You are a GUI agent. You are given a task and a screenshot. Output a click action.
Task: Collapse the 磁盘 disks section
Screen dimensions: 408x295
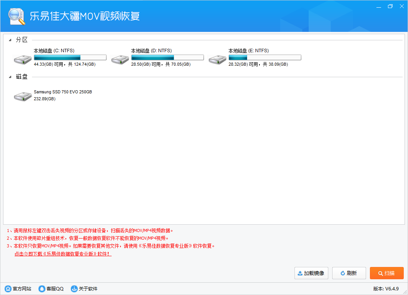(10, 76)
